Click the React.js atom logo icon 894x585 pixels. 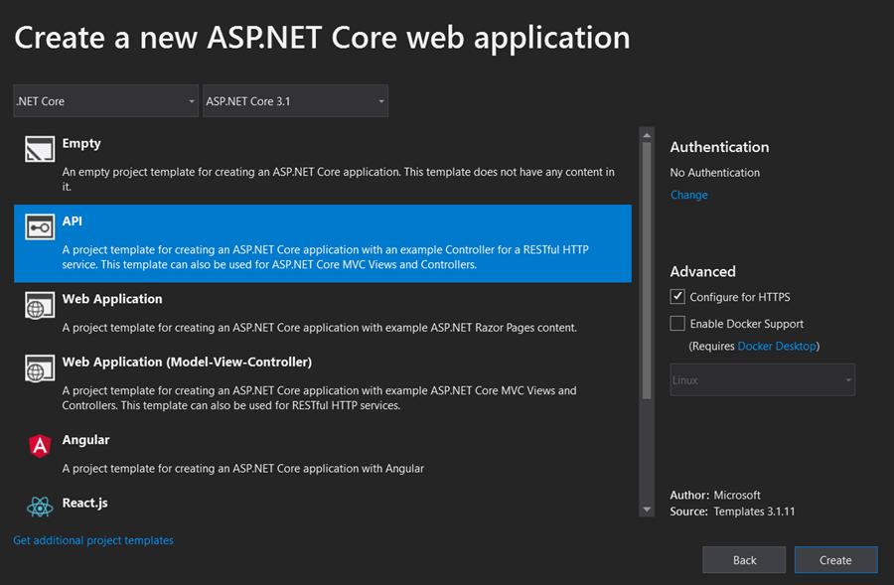[40, 509]
